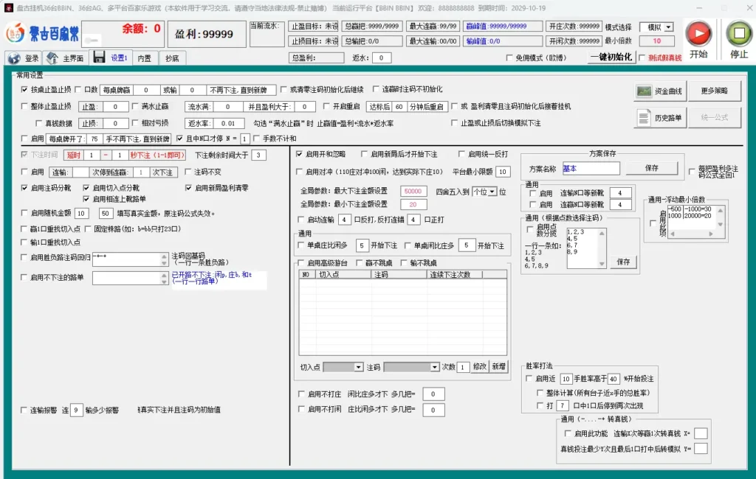Click stepper of 启用不下注的路单 field
Screen dimensions: 756x479
click(x=165, y=279)
